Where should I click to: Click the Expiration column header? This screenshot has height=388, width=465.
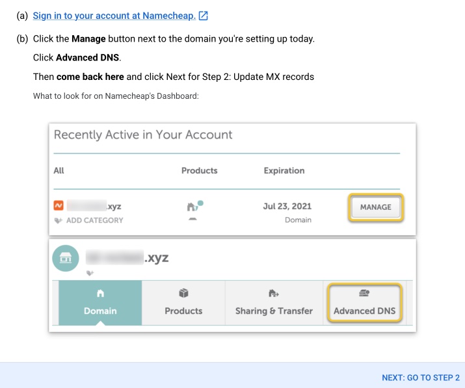284,170
